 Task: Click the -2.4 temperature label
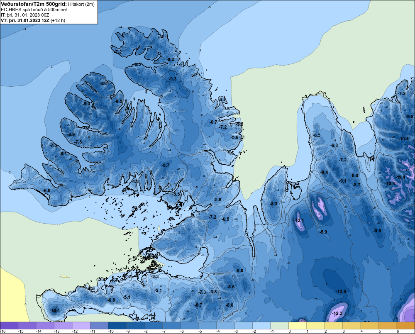[x=101, y=280]
